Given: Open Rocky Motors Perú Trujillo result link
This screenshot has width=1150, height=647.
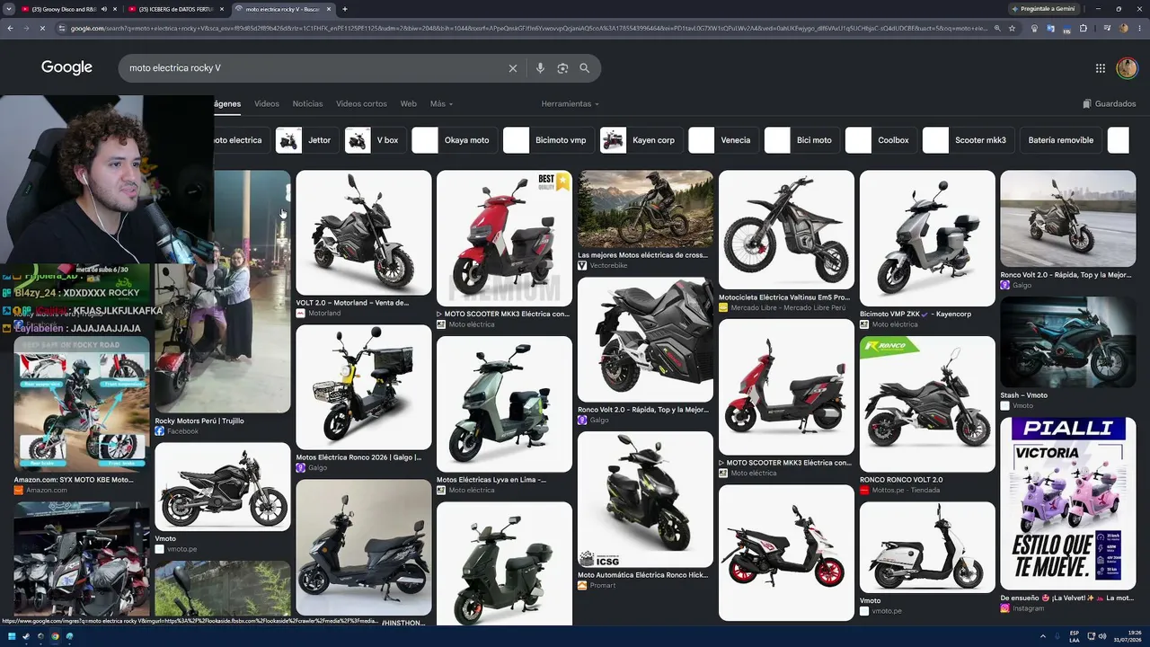Looking at the screenshot, I should [199, 421].
